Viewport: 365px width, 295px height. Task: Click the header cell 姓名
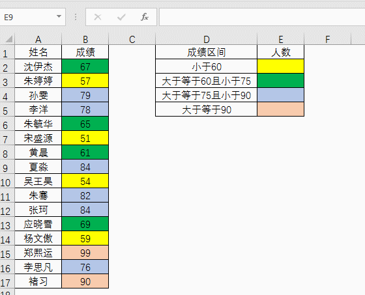[x=38, y=52]
